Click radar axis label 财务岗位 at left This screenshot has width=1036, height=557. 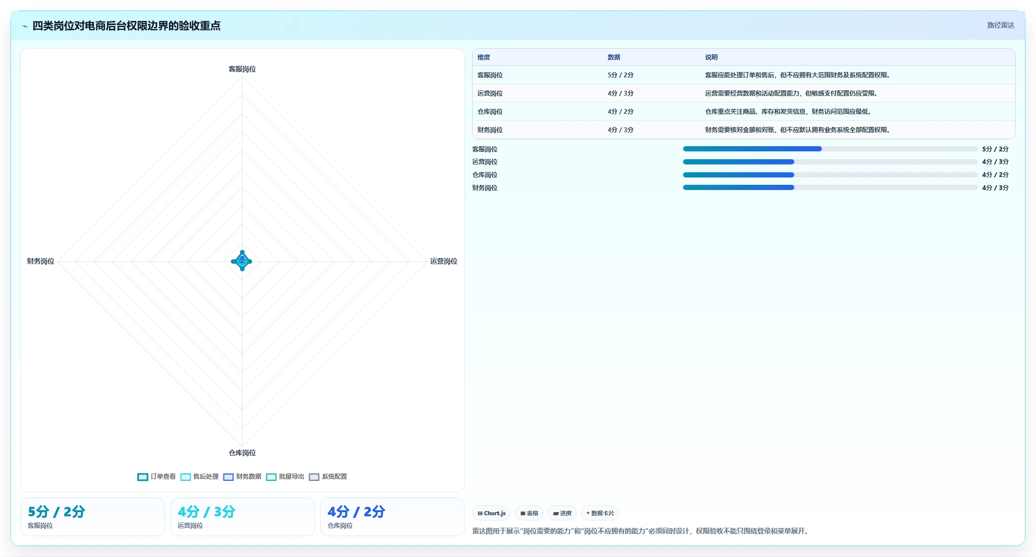coord(41,261)
